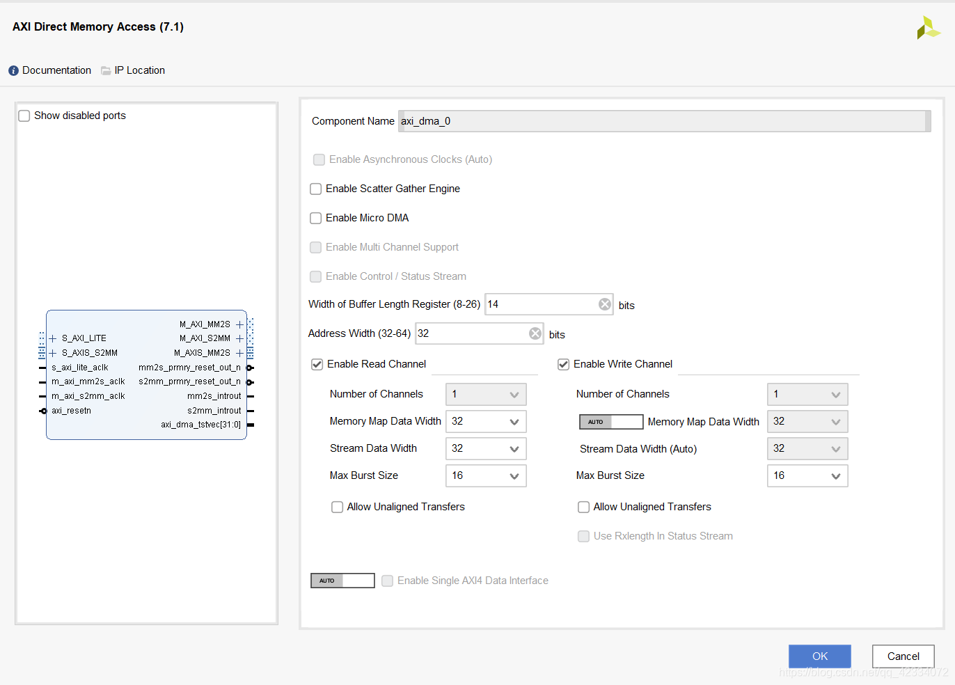Click the Component Name field
The image size is (955, 685).
(664, 121)
